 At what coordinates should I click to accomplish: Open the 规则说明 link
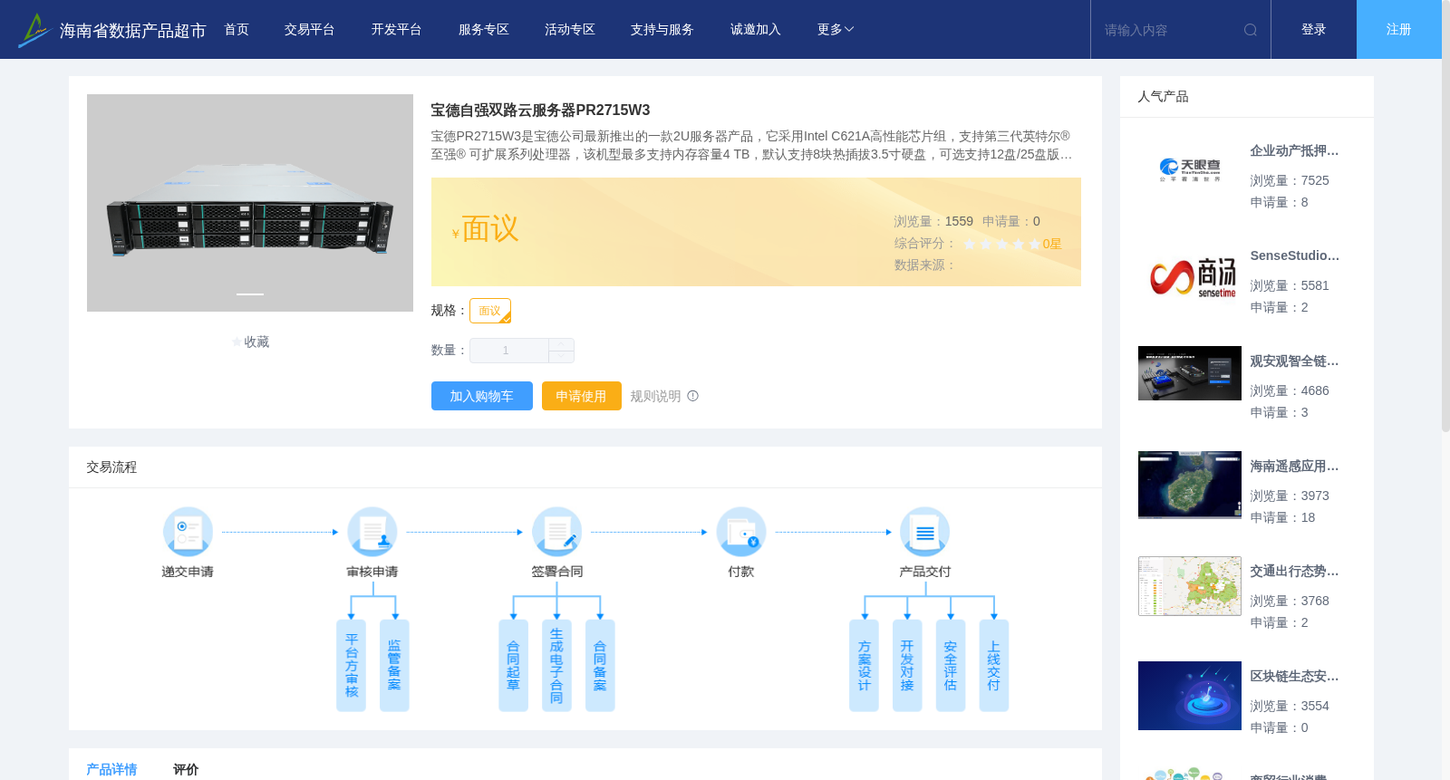tap(655, 396)
